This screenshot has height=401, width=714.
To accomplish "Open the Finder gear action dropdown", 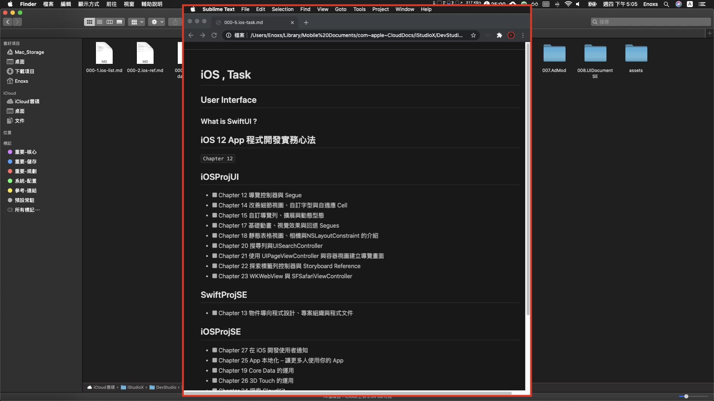I will 157,22.
